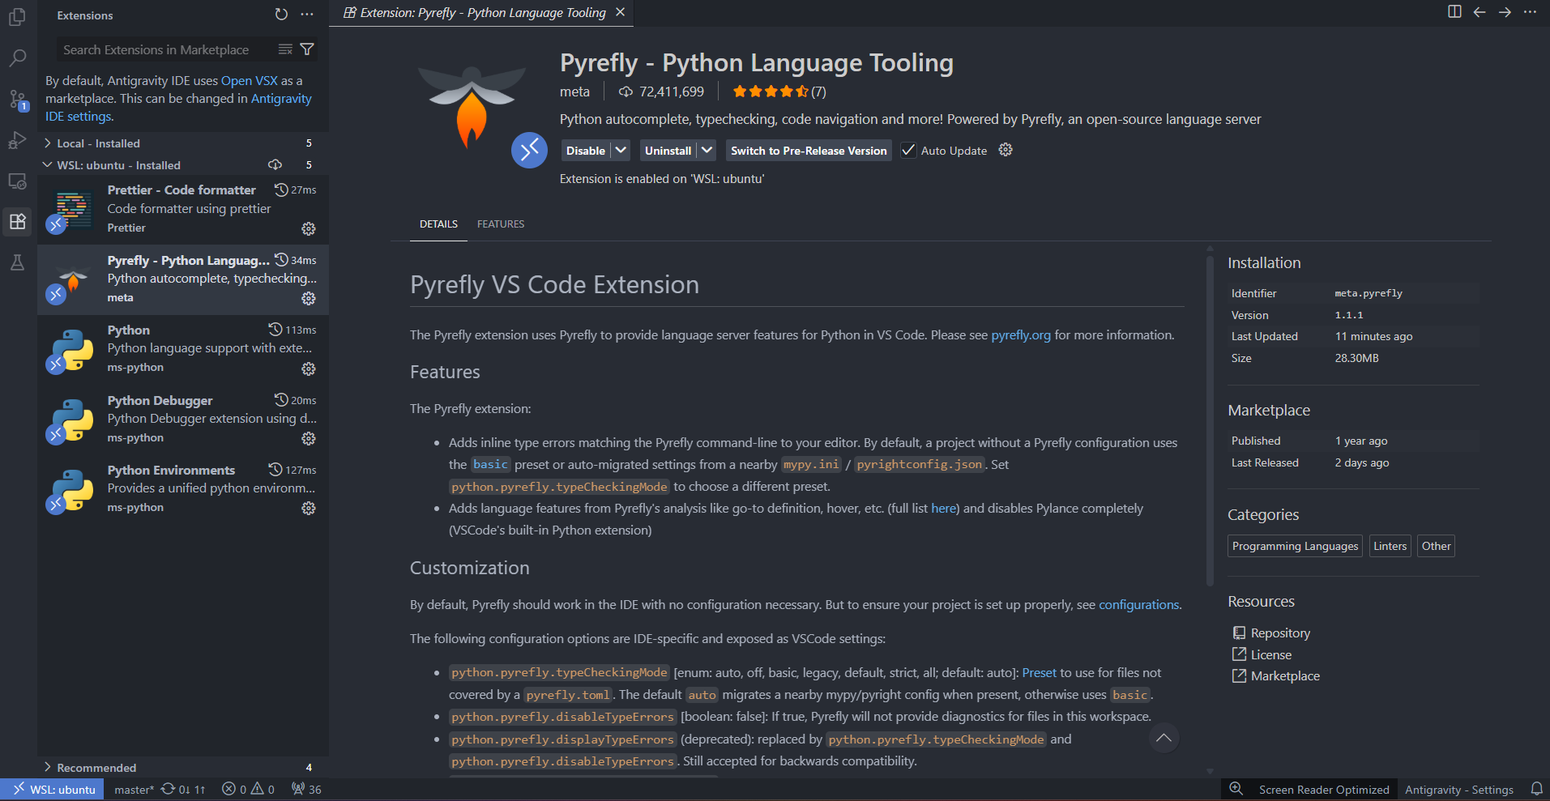
Task: Manage Python extension gear icon
Action: [x=309, y=369]
